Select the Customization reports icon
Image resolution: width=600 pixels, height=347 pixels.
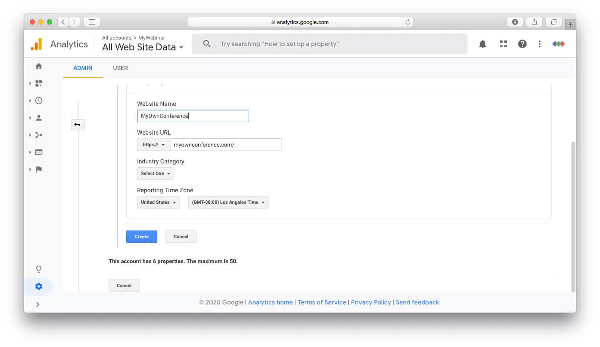coord(38,83)
